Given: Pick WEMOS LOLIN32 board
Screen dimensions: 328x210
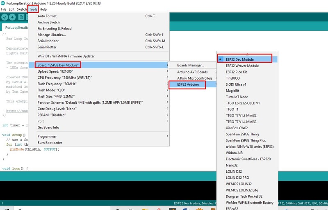Looking at the screenshot, I should 247,184.
